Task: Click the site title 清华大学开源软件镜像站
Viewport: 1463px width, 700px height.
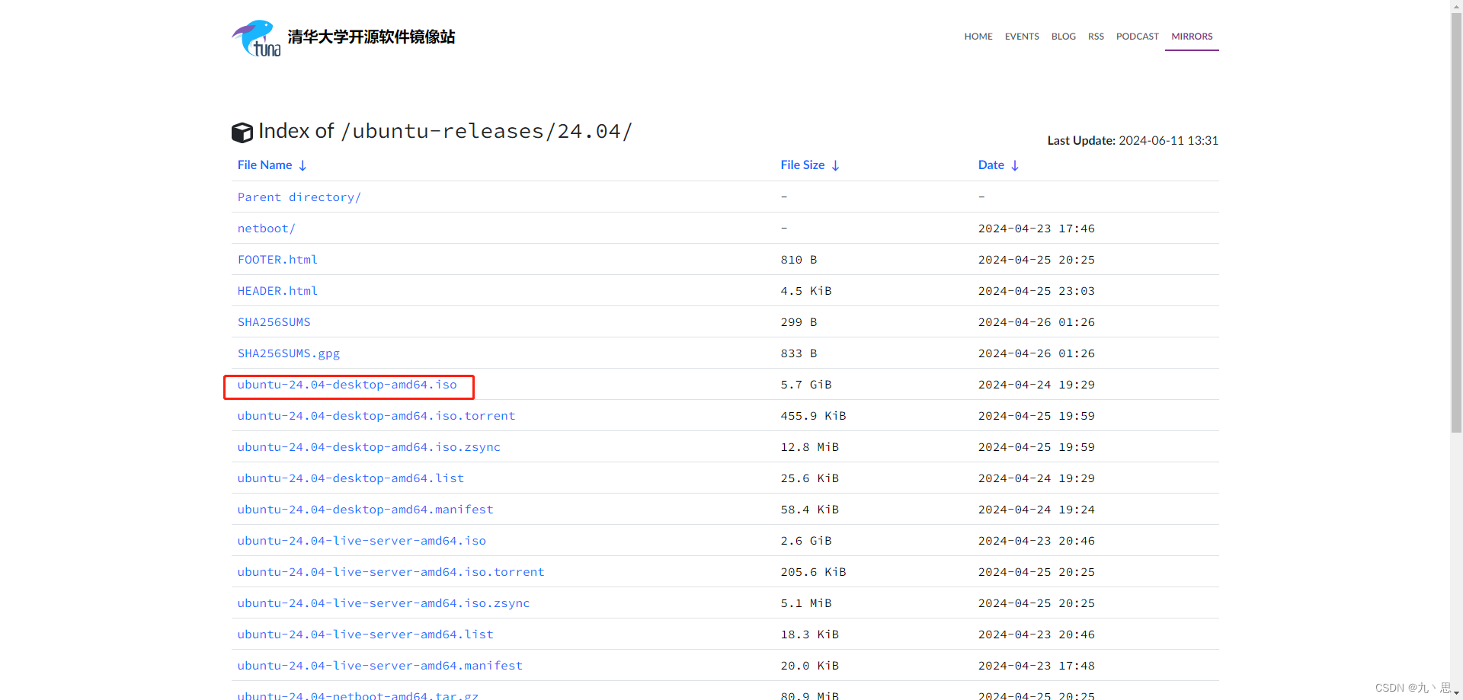Action: click(371, 37)
